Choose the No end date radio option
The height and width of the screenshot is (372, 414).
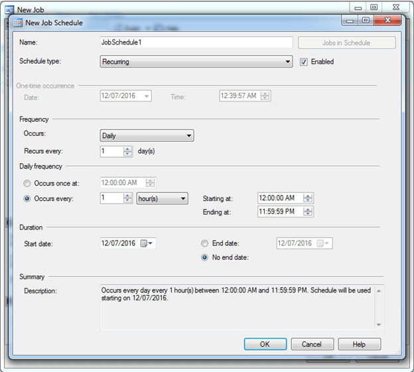tap(204, 257)
